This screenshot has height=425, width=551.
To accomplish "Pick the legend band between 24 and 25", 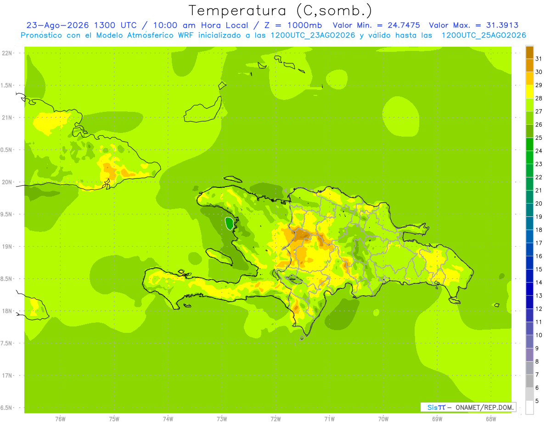I will [x=529, y=144].
